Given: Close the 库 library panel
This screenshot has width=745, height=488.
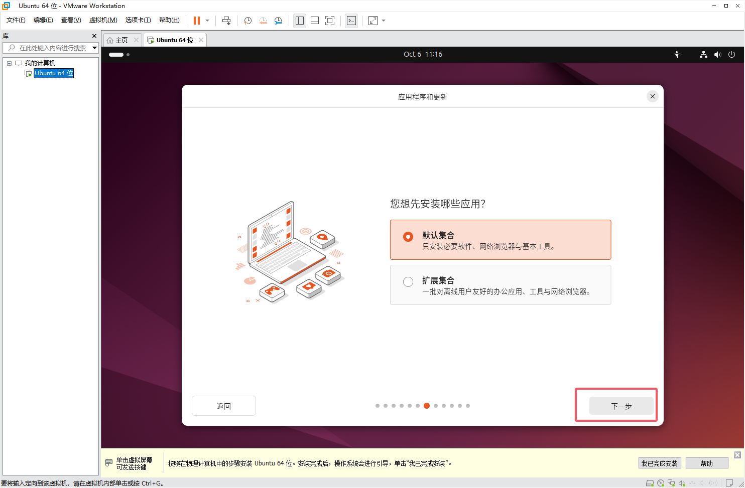Looking at the screenshot, I should click(x=94, y=36).
